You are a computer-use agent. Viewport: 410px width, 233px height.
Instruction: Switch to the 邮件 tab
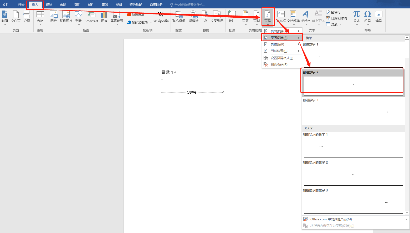tap(91, 4)
